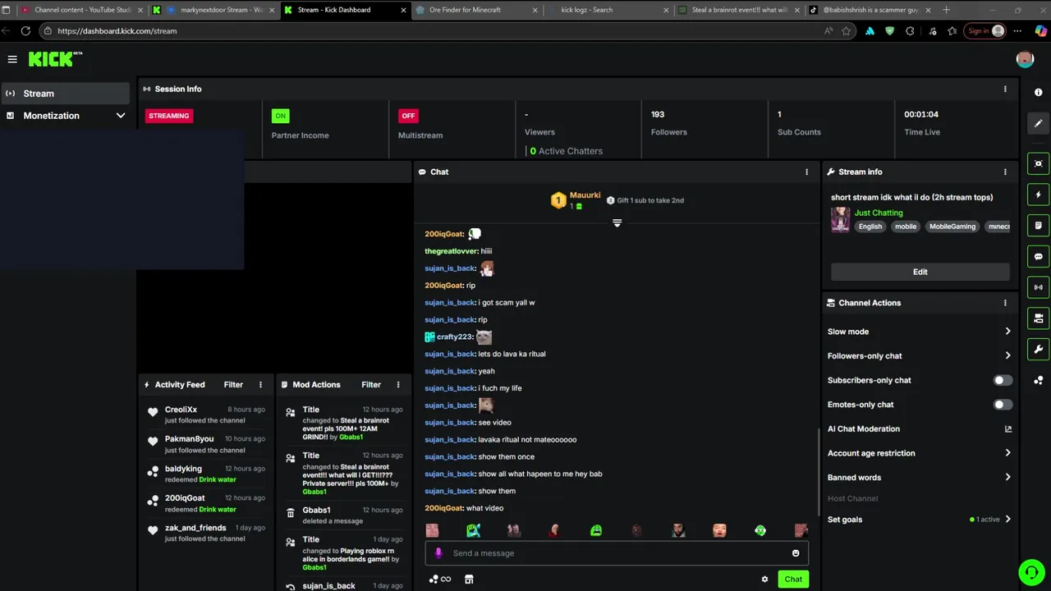
Task: Toggle Emotes-only chat
Action: tap(1003, 405)
